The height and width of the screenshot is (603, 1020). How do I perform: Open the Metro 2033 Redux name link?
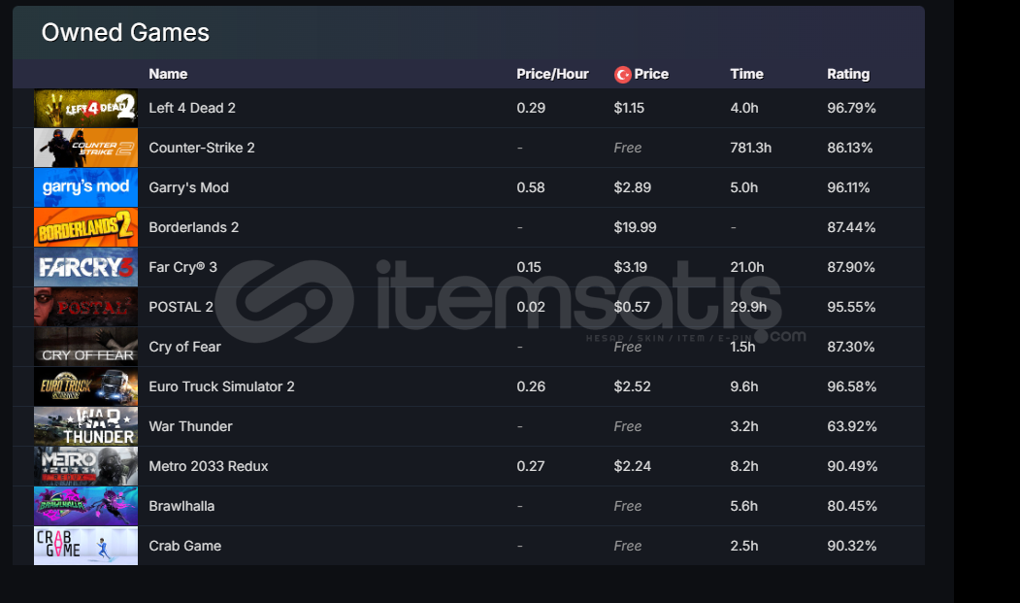(x=208, y=467)
